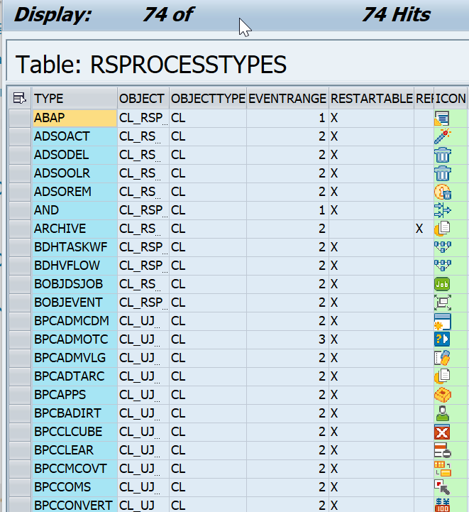Click the ARCHIVE row's documents icon
This screenshot has height=512, width=469.
442,229
